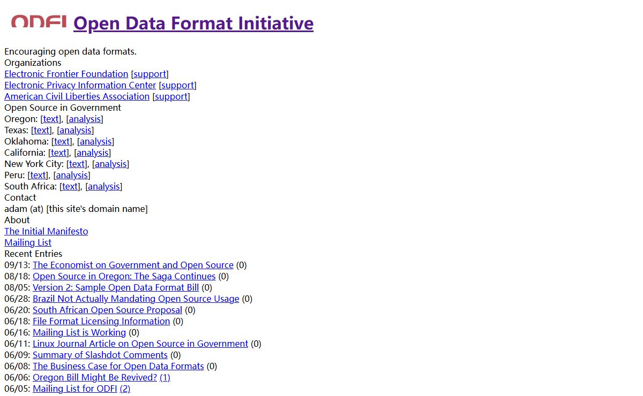Open the New York City analysis link
The width and height of the screenshot is (643, 396).
pos(111,164)
